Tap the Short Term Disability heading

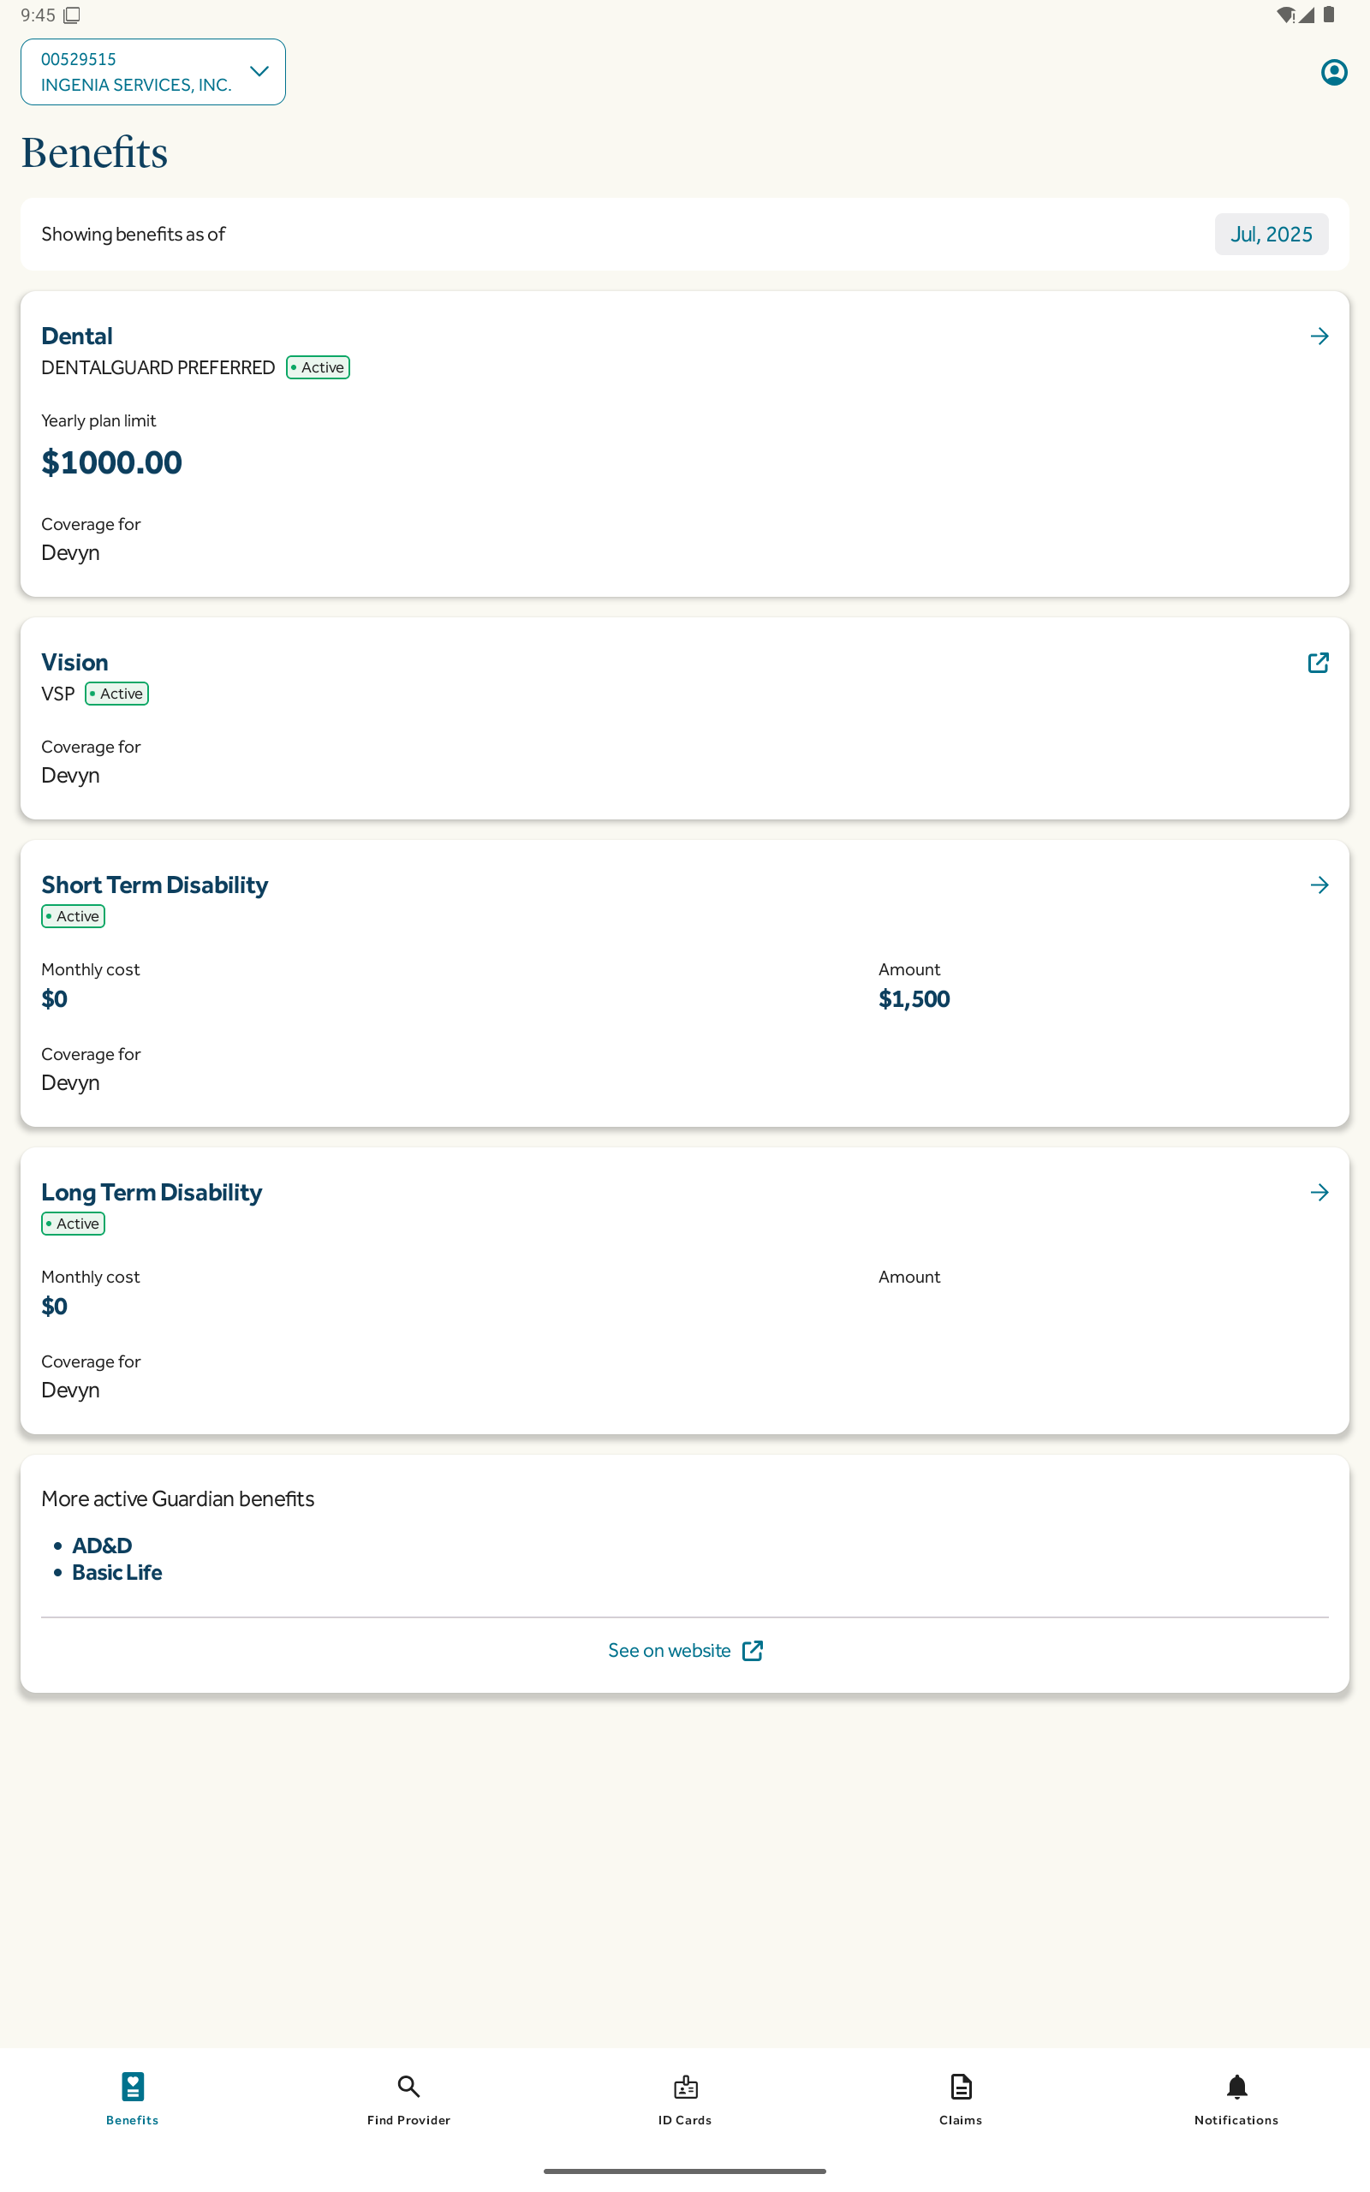point(154,885)
